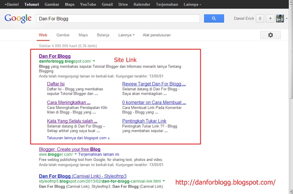Viewport: 293px width, 194px height.
Task: Open Kalender from the top bar
Action: 142,4
